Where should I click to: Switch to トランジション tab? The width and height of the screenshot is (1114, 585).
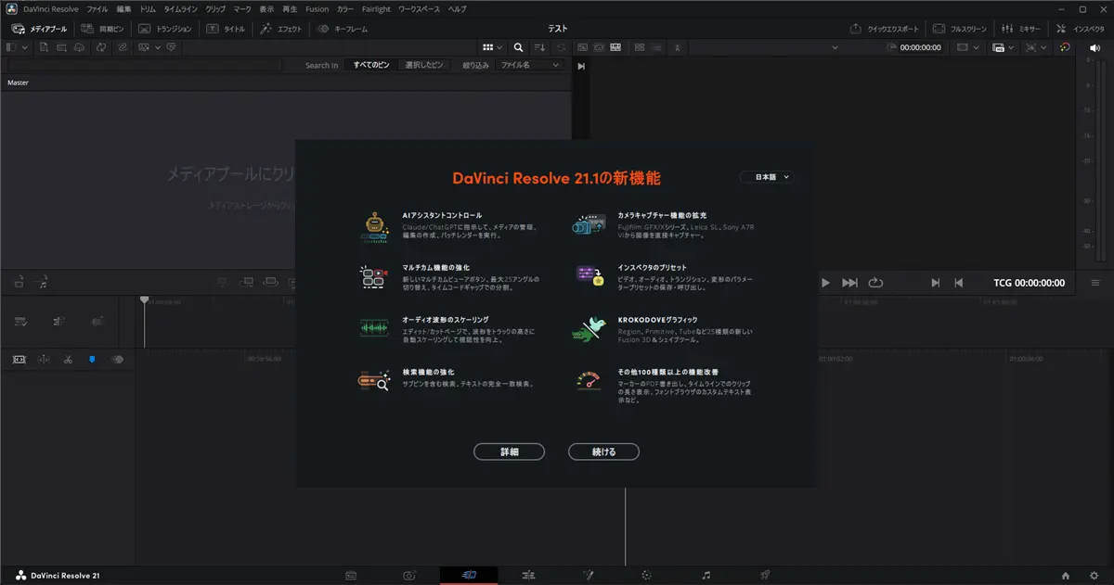pos(165,29)
